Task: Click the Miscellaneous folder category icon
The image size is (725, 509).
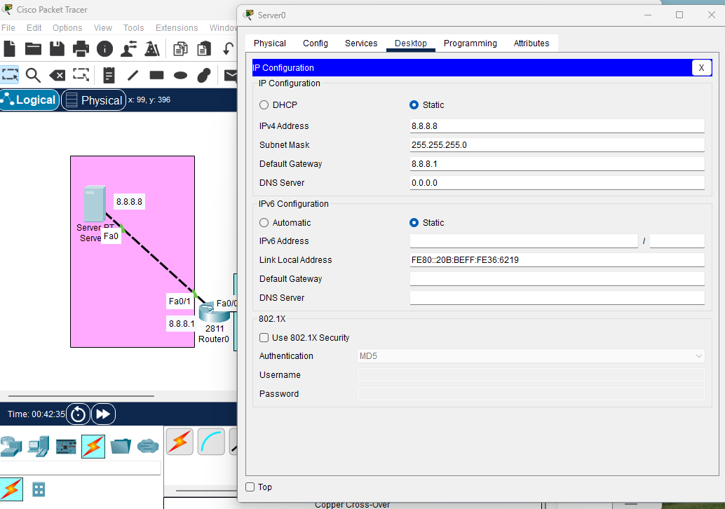Action: (121, 447)
